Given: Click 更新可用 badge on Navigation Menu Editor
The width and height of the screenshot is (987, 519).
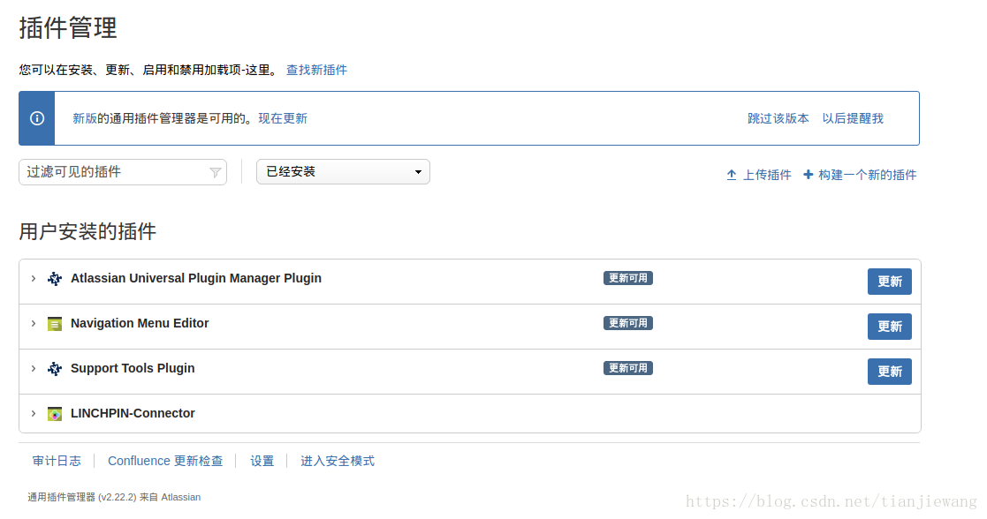Looking at the screenshot, I should [x=627, y=323].
